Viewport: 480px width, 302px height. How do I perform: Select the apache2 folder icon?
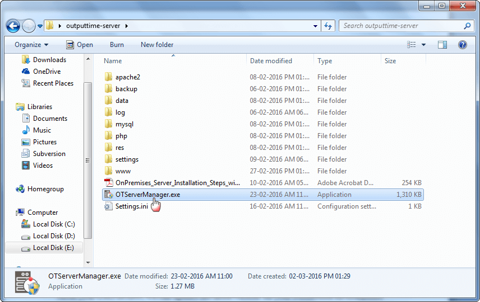point(108,77)
